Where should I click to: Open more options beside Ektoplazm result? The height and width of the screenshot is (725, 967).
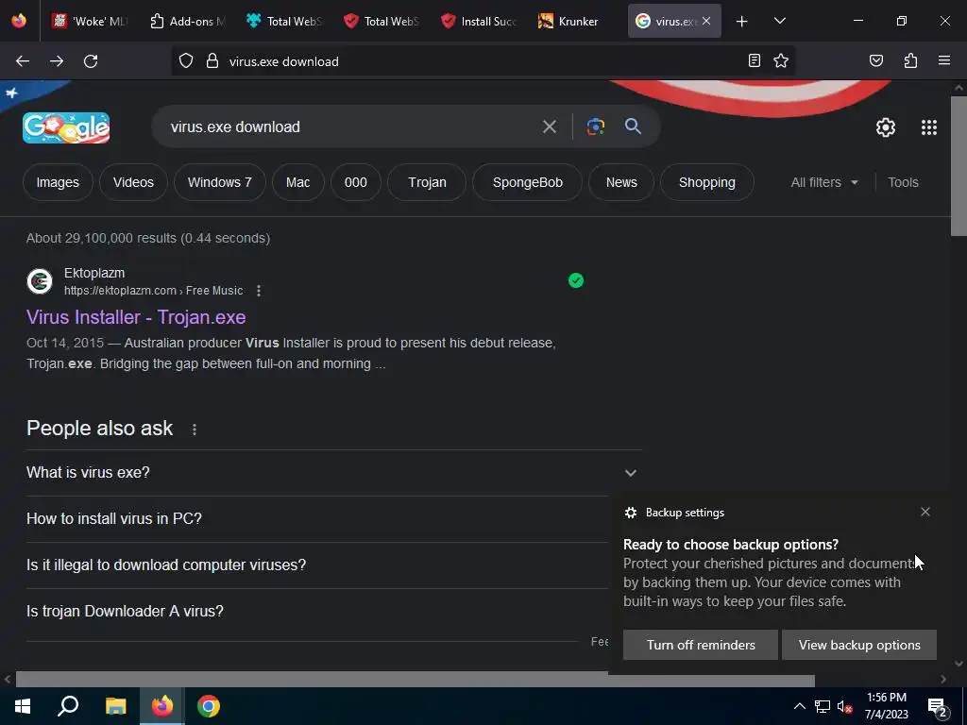(x=259, y=291)
